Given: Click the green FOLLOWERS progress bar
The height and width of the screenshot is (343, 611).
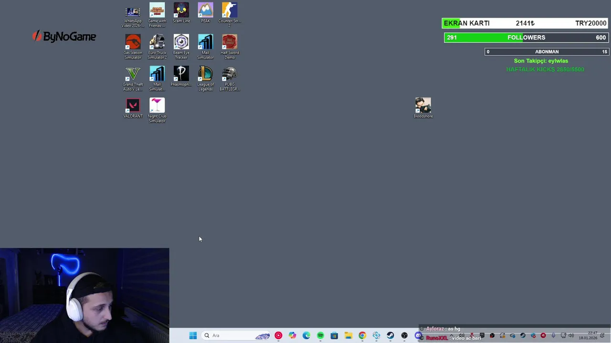Looking at the screenshot, I should point(526,38).
